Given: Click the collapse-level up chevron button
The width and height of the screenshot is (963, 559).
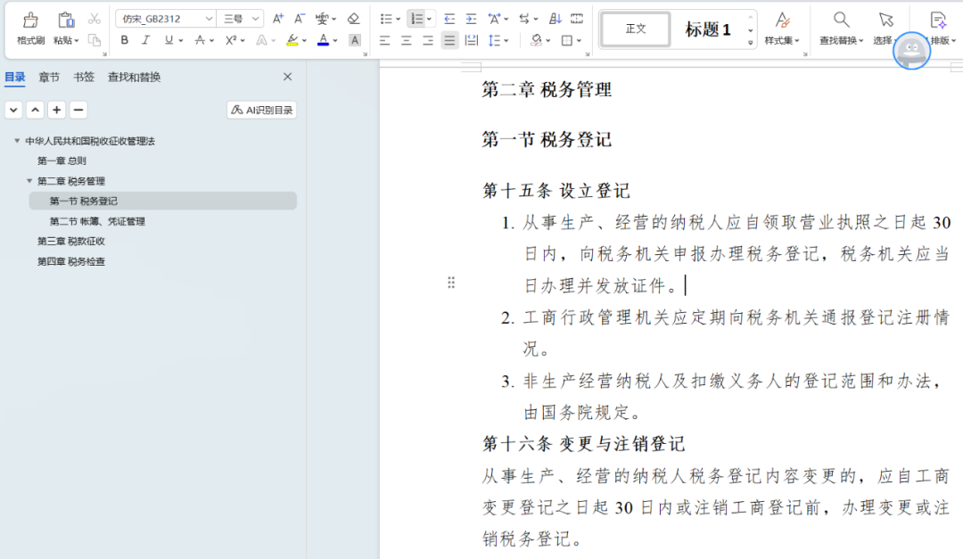Looking at the screenshot, I should pos(35,110).
